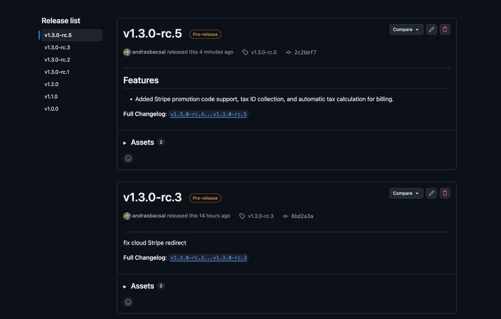Click assets count badge in v1.3.0-rc.3

pyautogui.click(x=161, y=286)
